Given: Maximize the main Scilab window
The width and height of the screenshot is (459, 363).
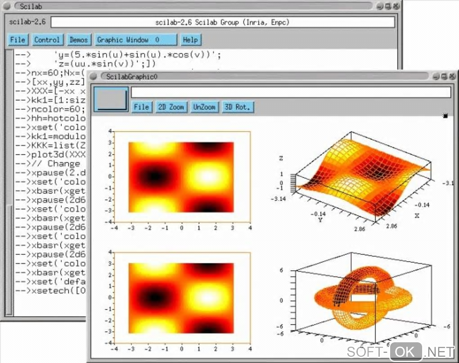Looking at the screenshot, I should click(x=388, y=6).
